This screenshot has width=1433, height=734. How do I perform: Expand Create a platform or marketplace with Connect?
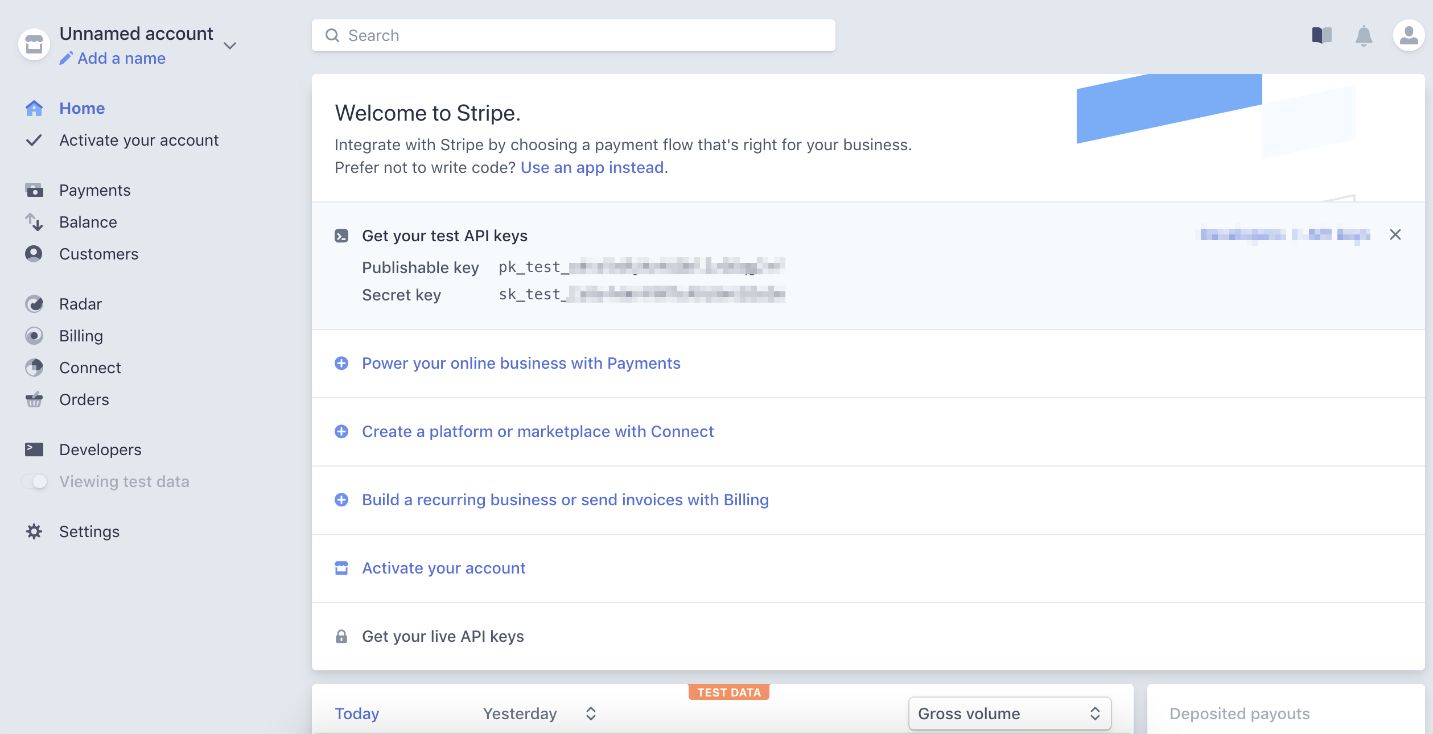click(x=538, y=431)
